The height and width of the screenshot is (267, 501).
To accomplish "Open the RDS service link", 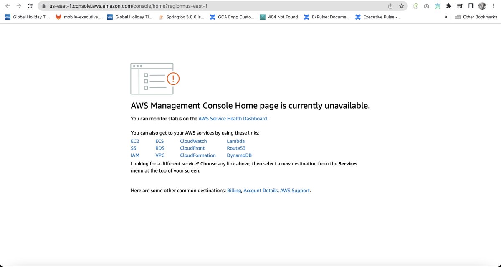I will click(x=160, y=148).
